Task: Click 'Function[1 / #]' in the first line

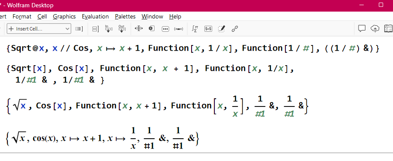Action: click(278, 48)
